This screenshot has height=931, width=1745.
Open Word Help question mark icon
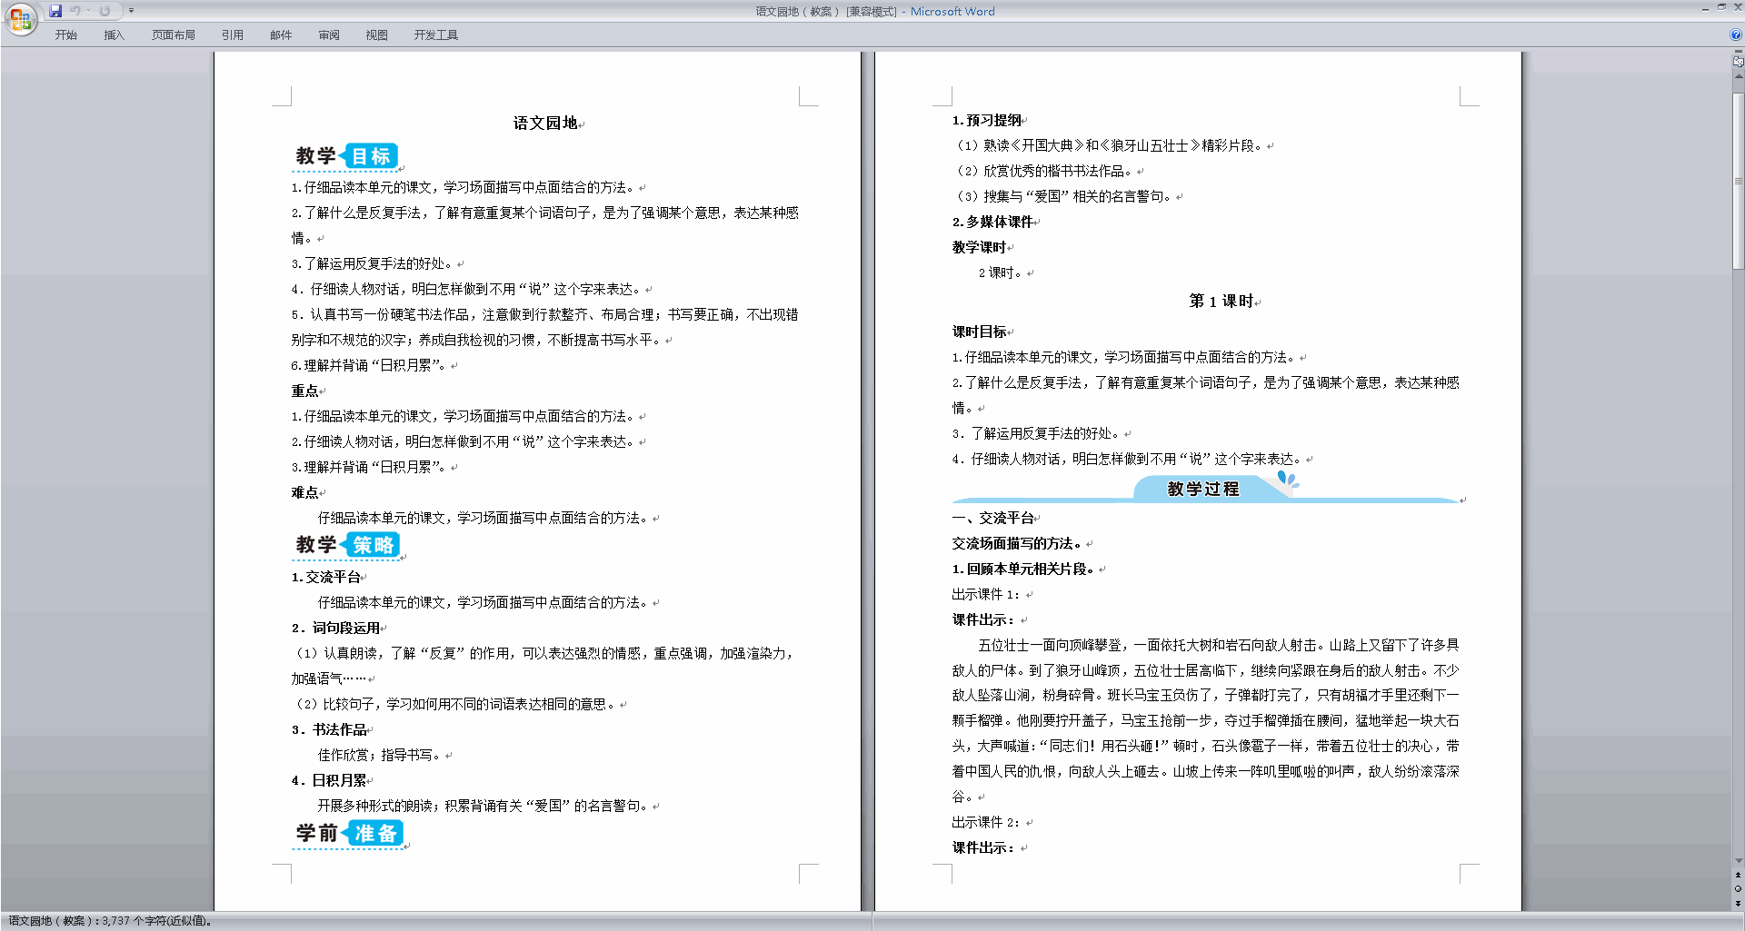[x=1735, y=35]
